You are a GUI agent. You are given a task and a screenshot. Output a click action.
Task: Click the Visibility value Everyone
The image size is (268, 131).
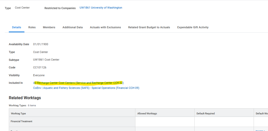[x=39, y=75]
